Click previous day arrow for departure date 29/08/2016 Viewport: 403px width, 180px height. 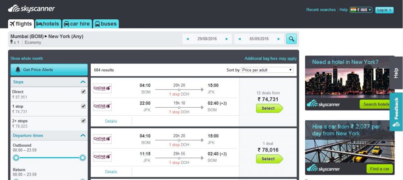click(188, 39)
